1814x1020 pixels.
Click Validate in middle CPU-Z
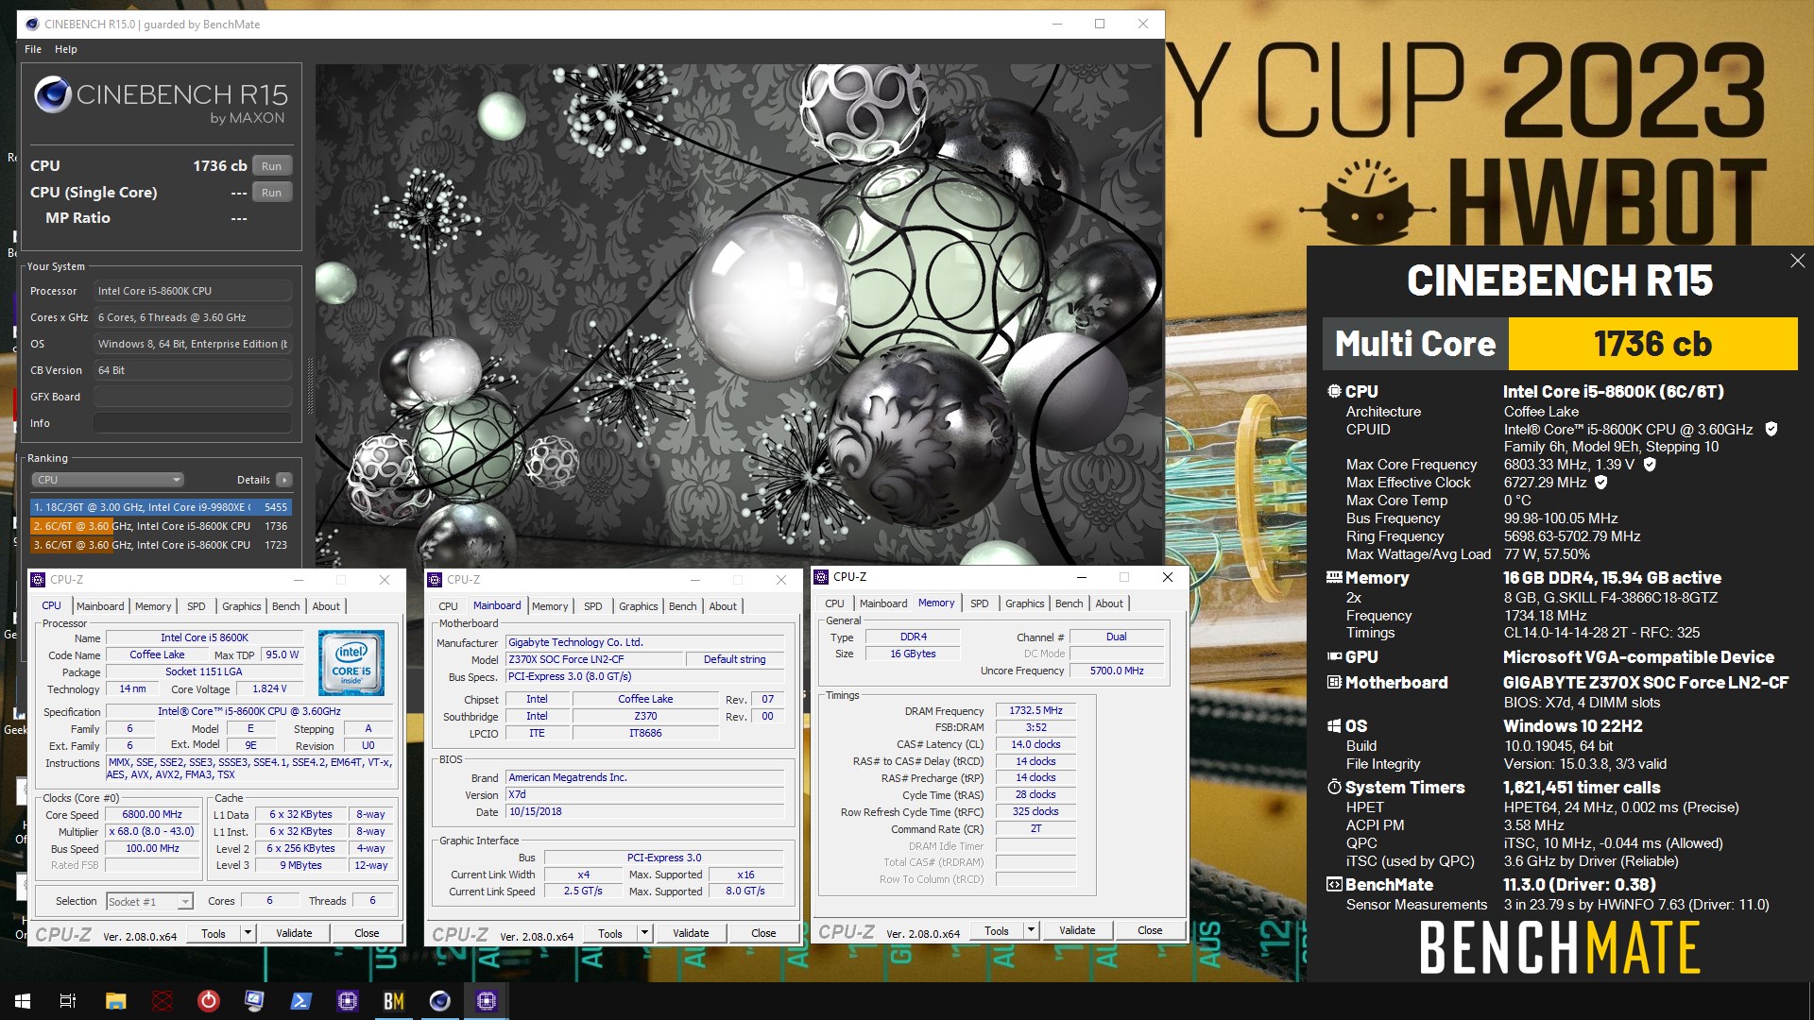click(x=691, y=934)
